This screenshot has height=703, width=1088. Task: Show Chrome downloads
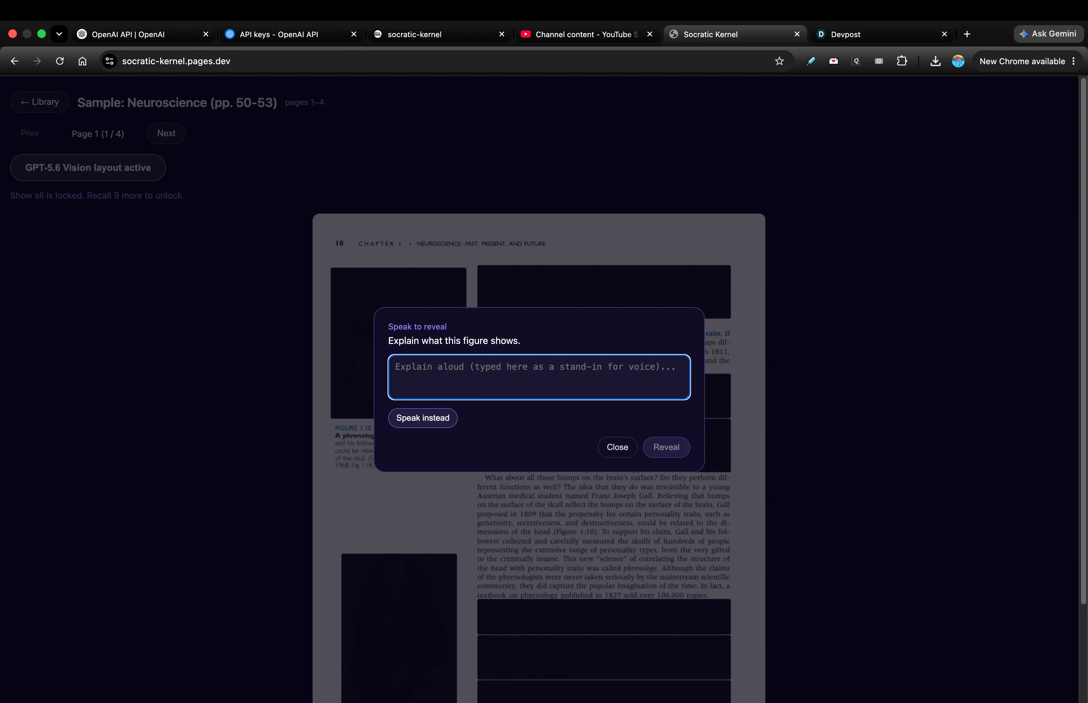(936, 61)
